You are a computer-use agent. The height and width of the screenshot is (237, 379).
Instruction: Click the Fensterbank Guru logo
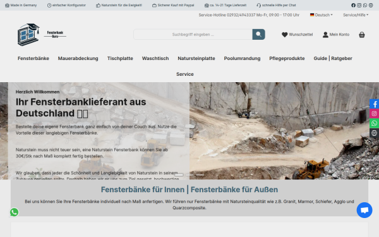(x=42, y=35)
